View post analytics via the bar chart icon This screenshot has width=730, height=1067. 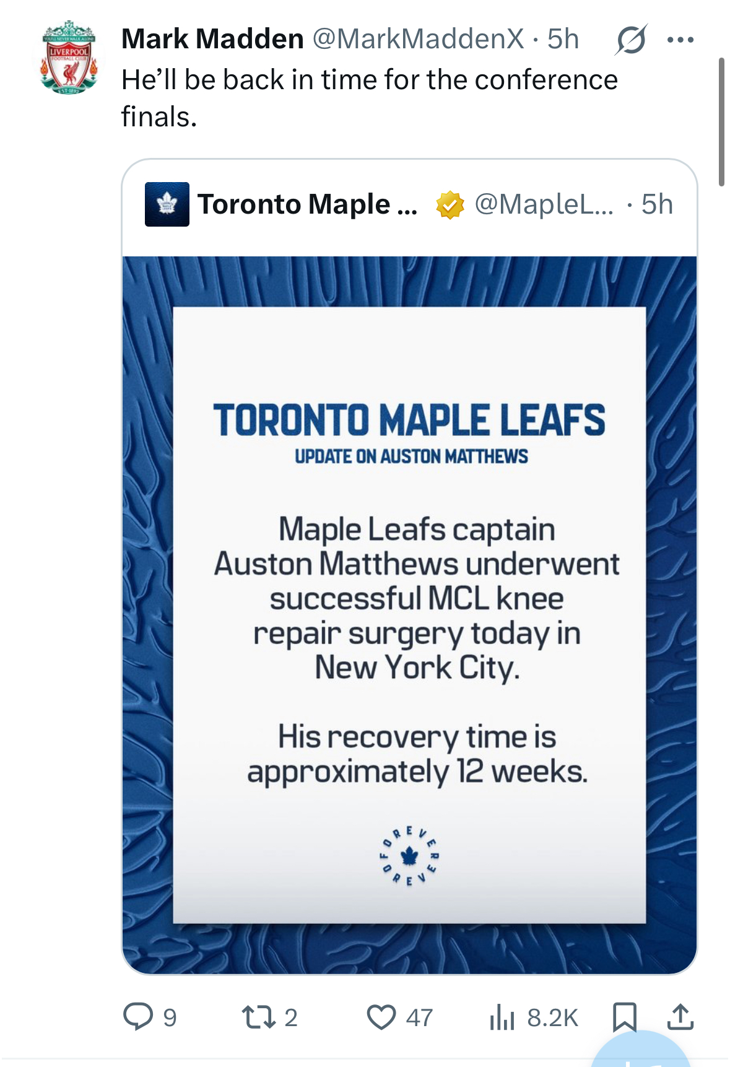point(502,1017)
